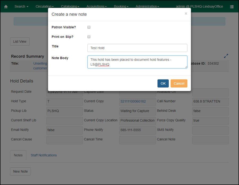Image resolution: width=239 pixels, height=185 pixels.
Task: Open the Search dropdown menu
Action: (x=22, y=7)
